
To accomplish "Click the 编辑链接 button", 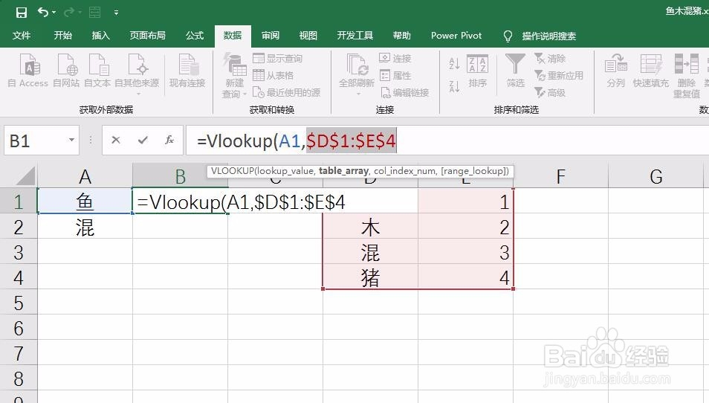I will [x=404, y=92].
